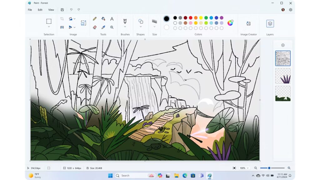Click the Remove background icon
This screenshot has height=180, width=320.
pos(62,27)
